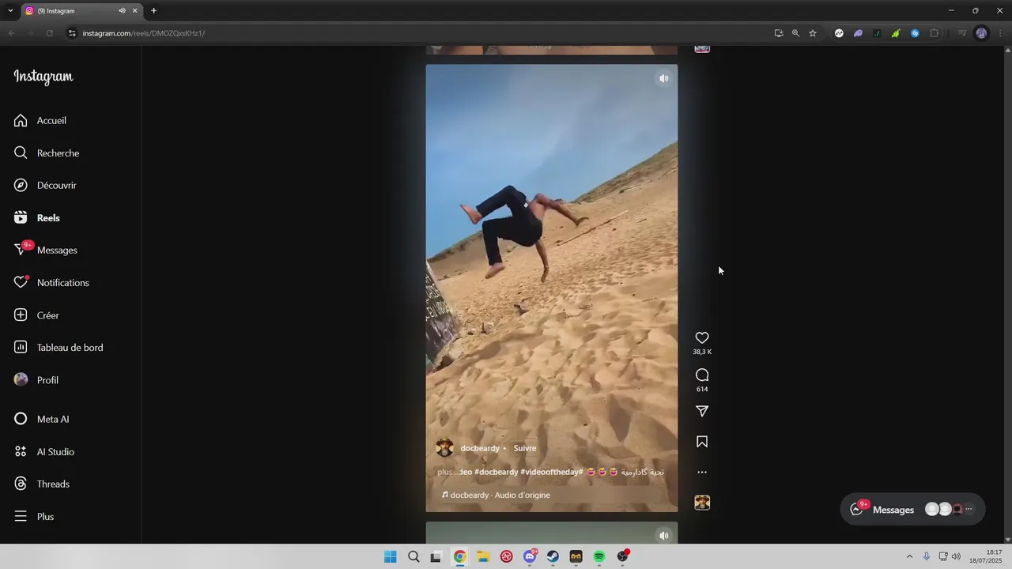This screenshot has height=569, width=1012.
Task: Like the docbeardy reel with the heart icon
Action: tap(702, 337)
